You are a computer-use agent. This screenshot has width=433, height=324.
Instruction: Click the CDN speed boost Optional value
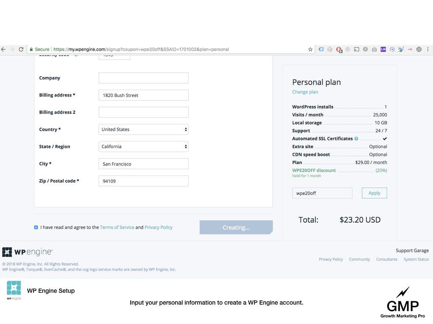[378, 154]
